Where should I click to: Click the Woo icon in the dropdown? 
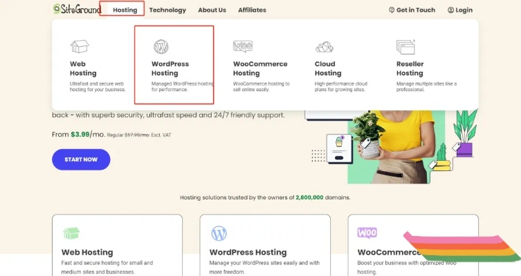click(x=243, y=46)
